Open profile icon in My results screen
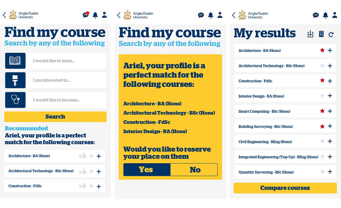This screenshot has width=341, height=208. pyautogui.click(x=335, y=15)
